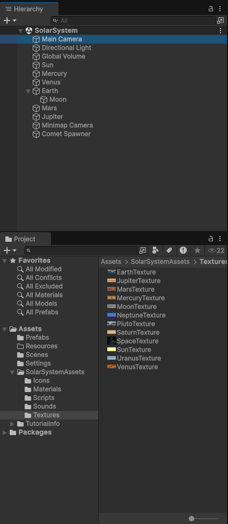This screenshot has height=524, width=228.
Task: Select the Comet Spawner object
Action: pos(66,134)
